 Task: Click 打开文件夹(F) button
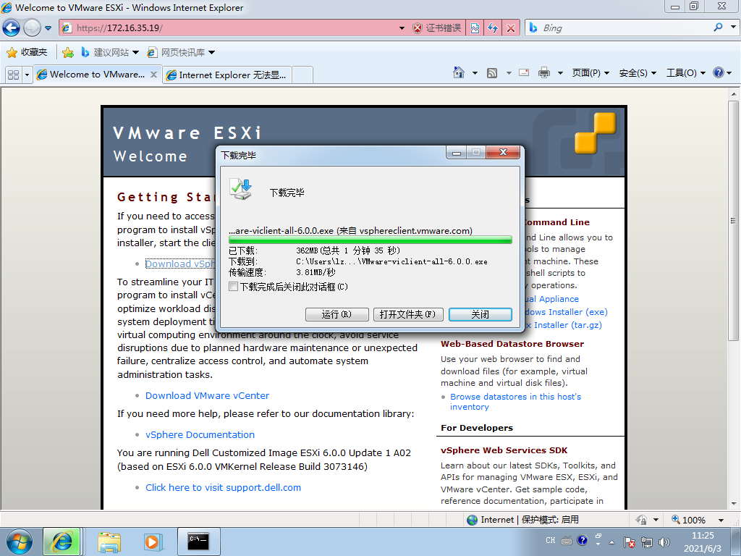[408, 314]
